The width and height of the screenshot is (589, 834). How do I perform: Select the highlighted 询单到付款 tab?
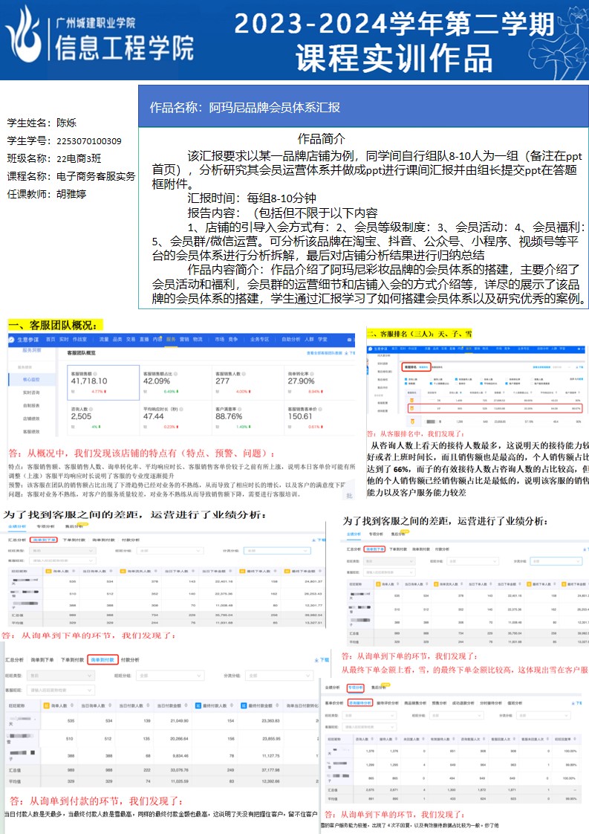(x=103, y=659)
